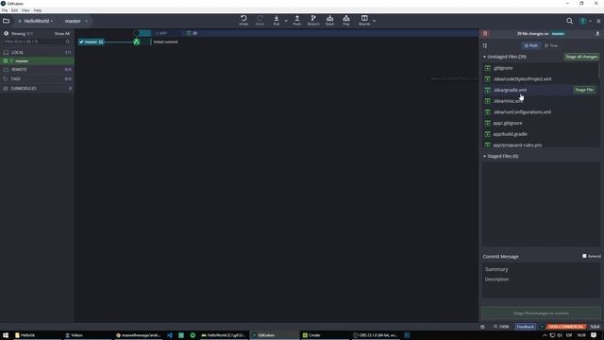Switch to Path view
The image size is (604, 340).
coord(531,45)
